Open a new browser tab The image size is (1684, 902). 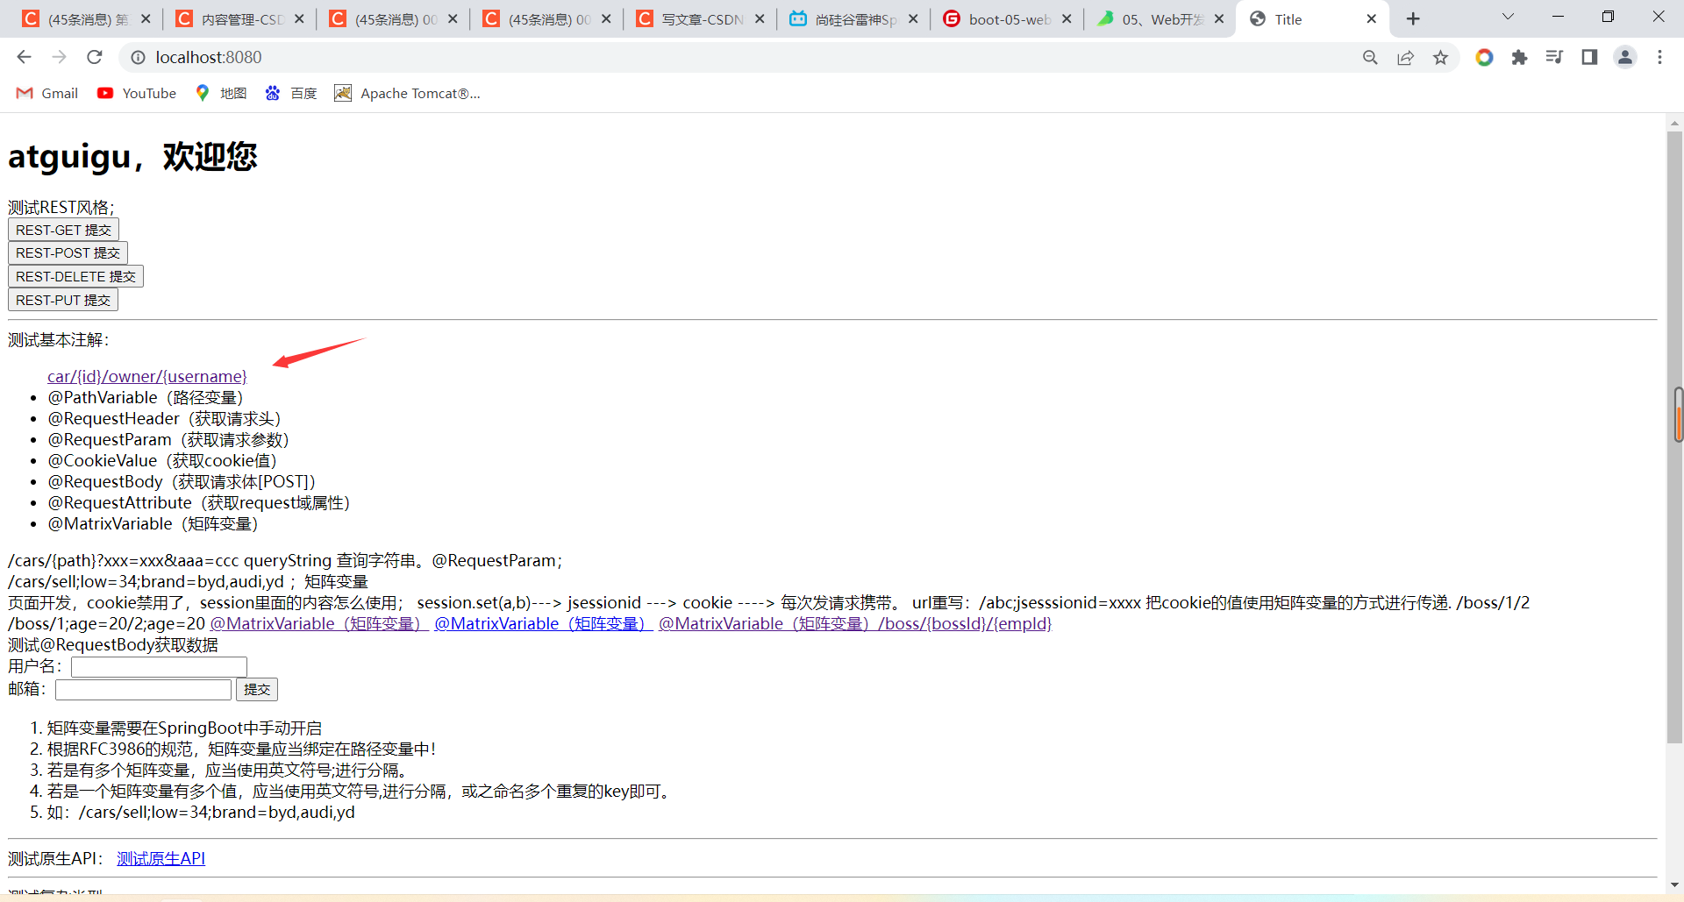[1413, 18]
